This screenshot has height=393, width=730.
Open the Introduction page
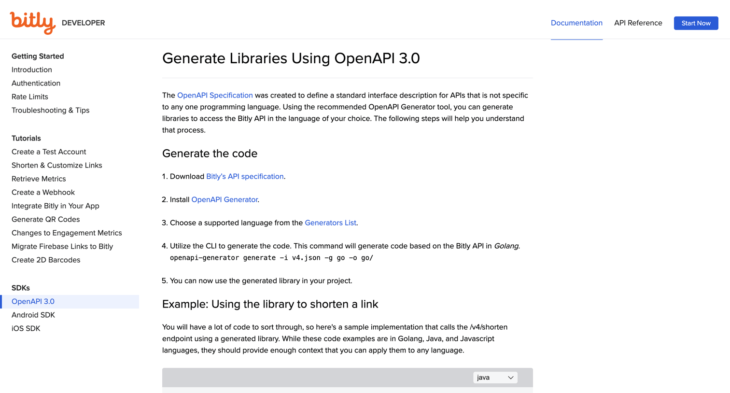click(32, 70)
